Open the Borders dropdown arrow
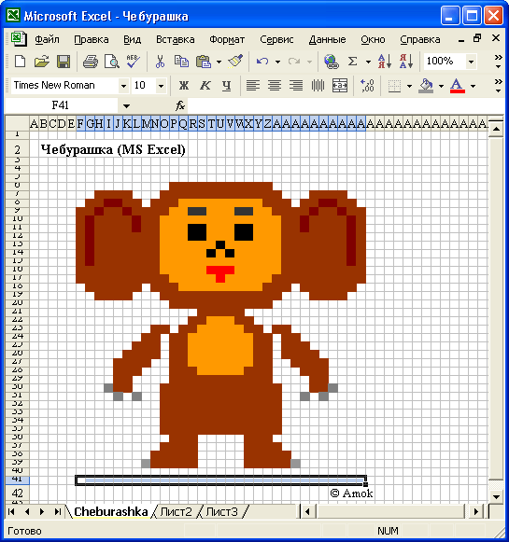This screenshot has width=509, height=542. tap(409, 86)
